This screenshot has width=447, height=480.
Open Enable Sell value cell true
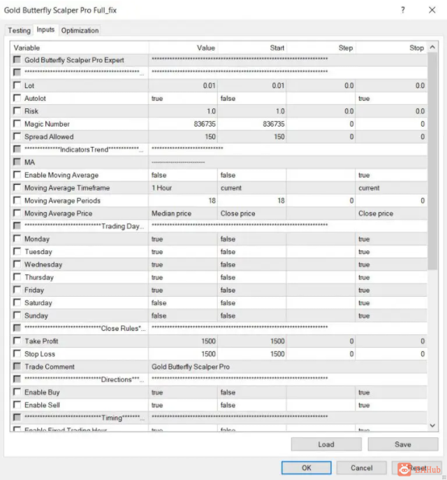tap(183, 405)
